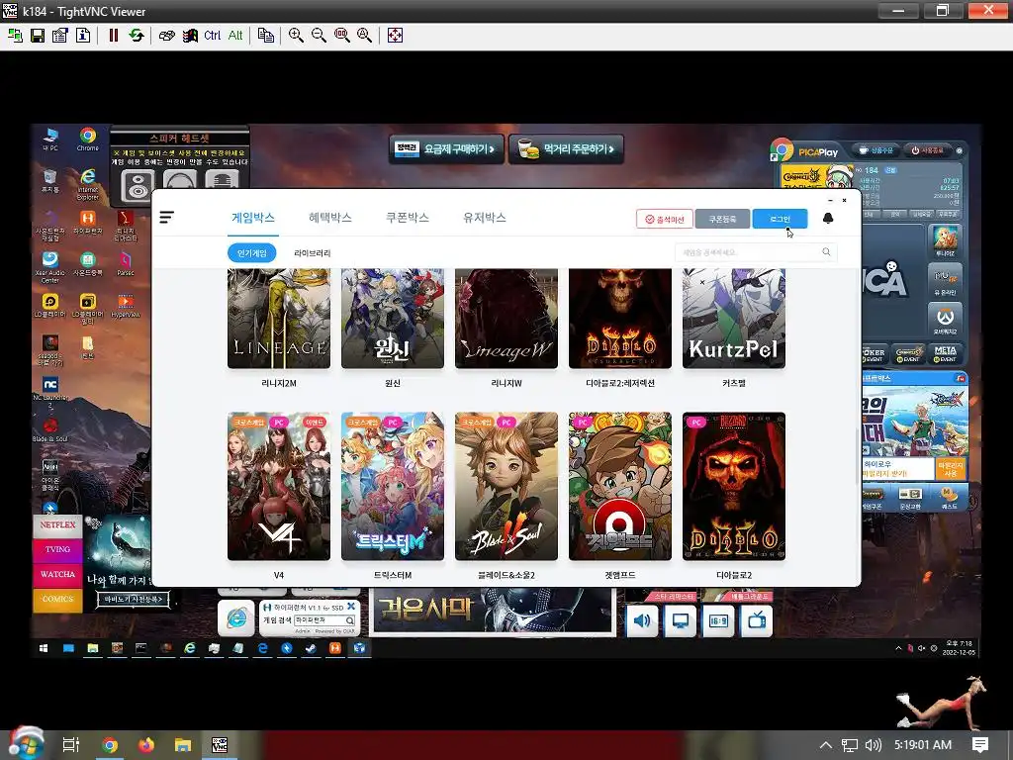Click the New Connection icon in TightVNC toolbar
This screenshot has height=760, width=1013.
tap(15, 36)
